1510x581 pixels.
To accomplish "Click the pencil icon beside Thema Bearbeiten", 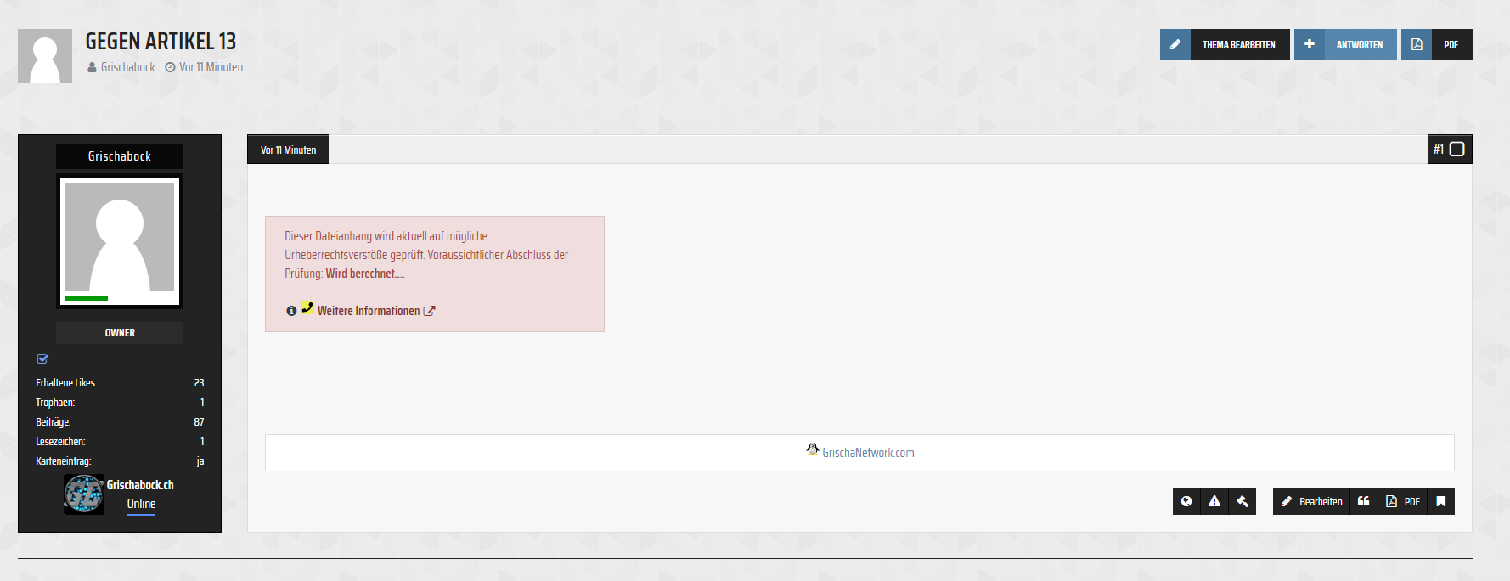I will coord(1175,45).
